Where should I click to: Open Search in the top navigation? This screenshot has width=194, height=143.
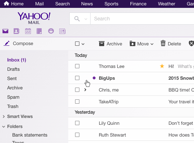point(63,4)
